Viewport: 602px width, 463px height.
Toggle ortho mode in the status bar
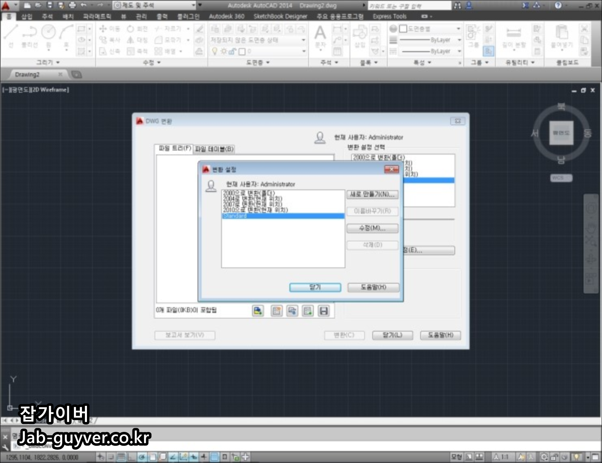pos(131,457)
